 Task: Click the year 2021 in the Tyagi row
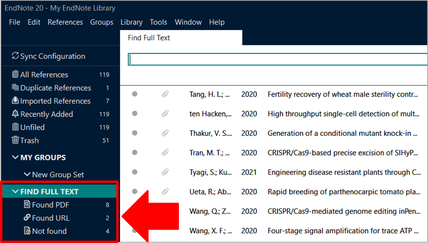coord(249,172)
